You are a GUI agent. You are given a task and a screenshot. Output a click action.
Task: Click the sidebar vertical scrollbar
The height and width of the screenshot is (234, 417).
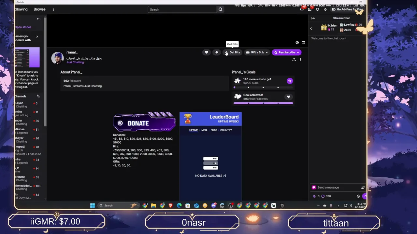[x=45, y=71]
